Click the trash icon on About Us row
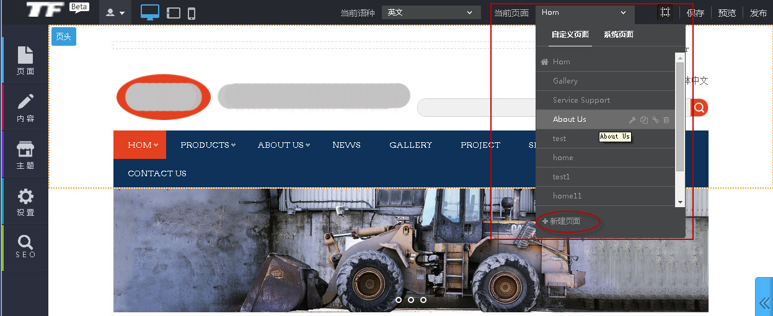The image size is (773, 316). click(666, 120)
